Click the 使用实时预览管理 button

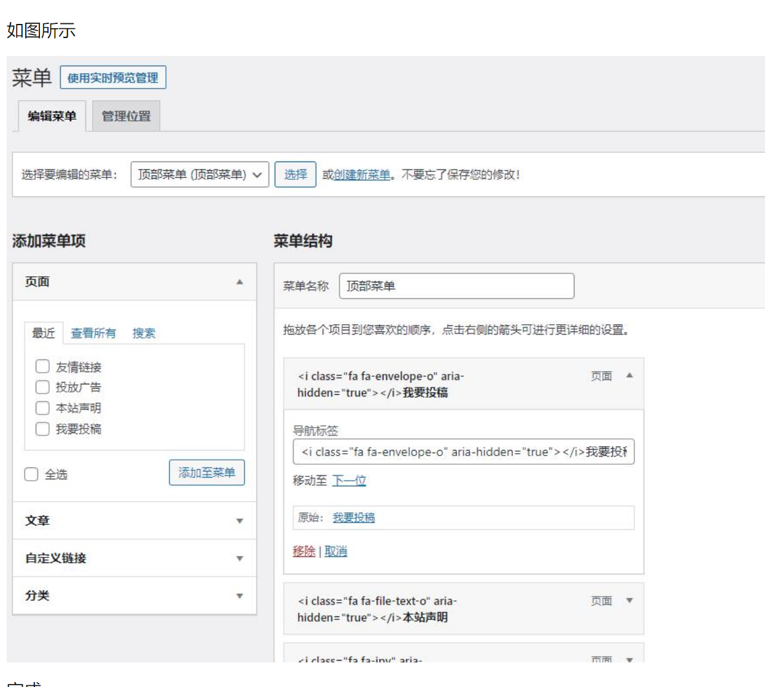[113, 78]
